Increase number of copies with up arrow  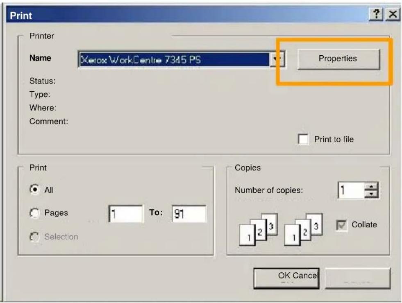[372, 186]
